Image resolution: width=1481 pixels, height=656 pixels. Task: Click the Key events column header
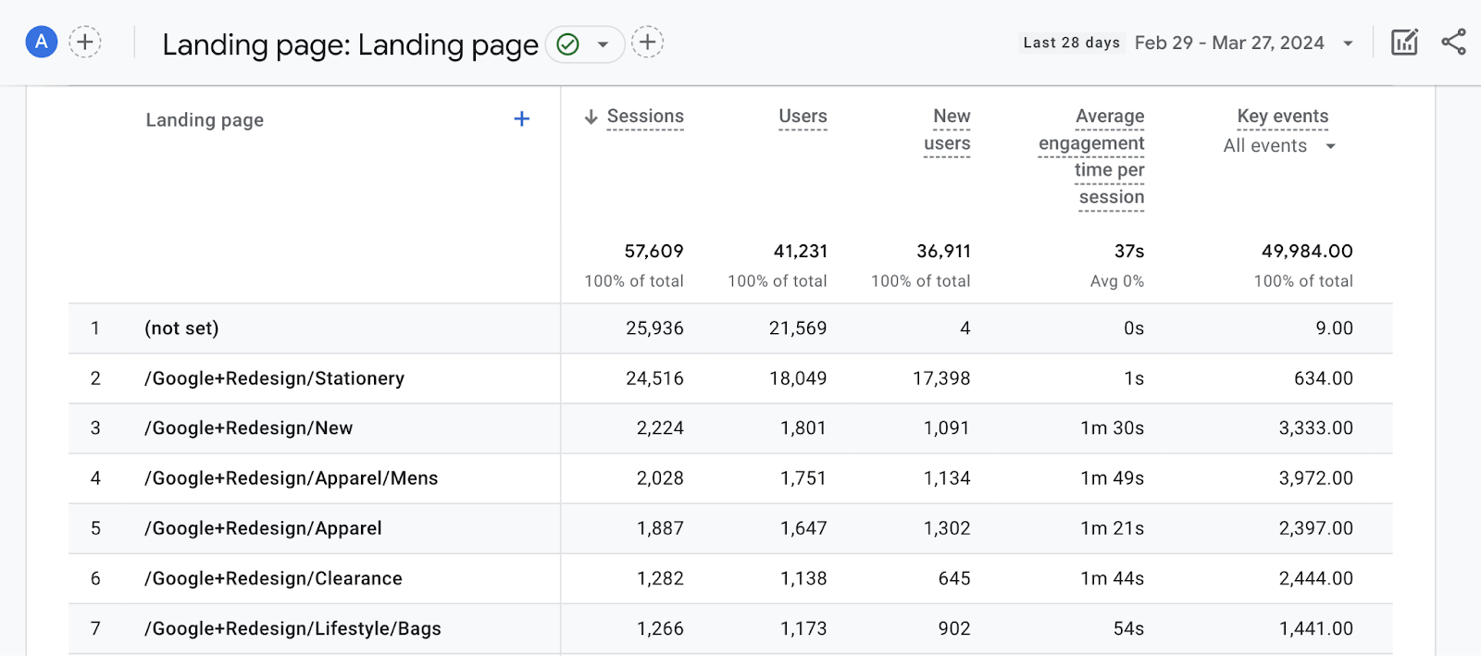pyautogui.click(x=1282, y=117)
